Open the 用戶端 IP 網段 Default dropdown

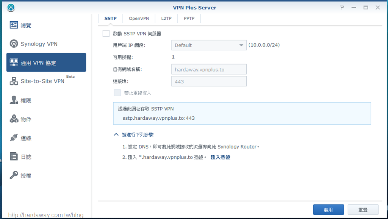point(209,45)
